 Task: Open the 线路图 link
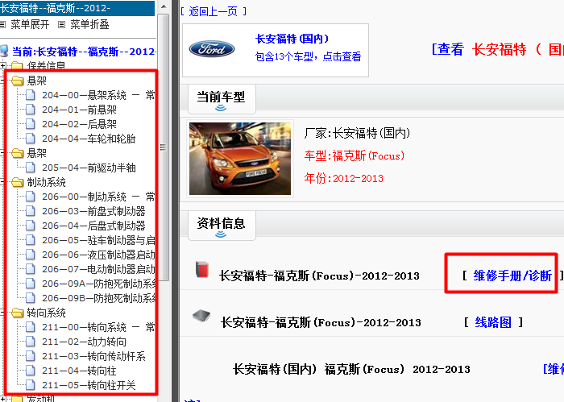click(493, 322)
